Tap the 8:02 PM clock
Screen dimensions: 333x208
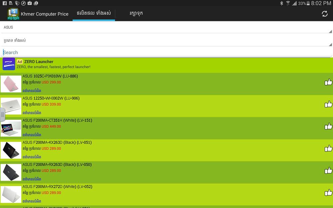tap(321, 3)
